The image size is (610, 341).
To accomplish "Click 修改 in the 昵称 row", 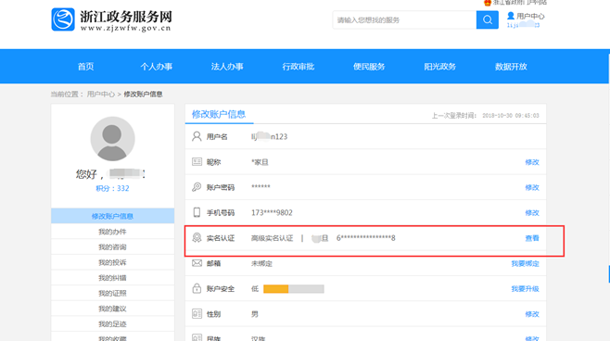I will click(532, 162).
